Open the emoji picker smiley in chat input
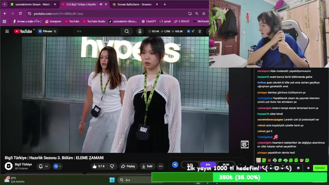Screen dimensions: 329x185 coord(298,168)
